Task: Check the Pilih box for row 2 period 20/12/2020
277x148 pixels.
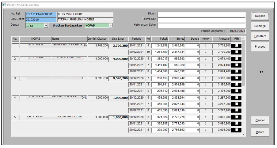Action: 236,59
